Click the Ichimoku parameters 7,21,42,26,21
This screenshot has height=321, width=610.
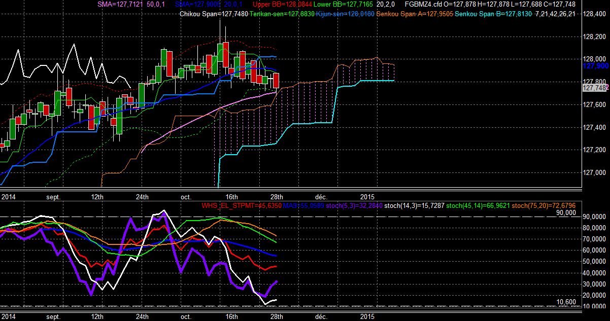pyautogui.click(x=555, y=14)
